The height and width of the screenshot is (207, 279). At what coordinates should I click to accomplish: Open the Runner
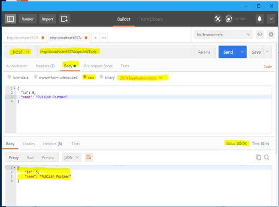(27, 19)
